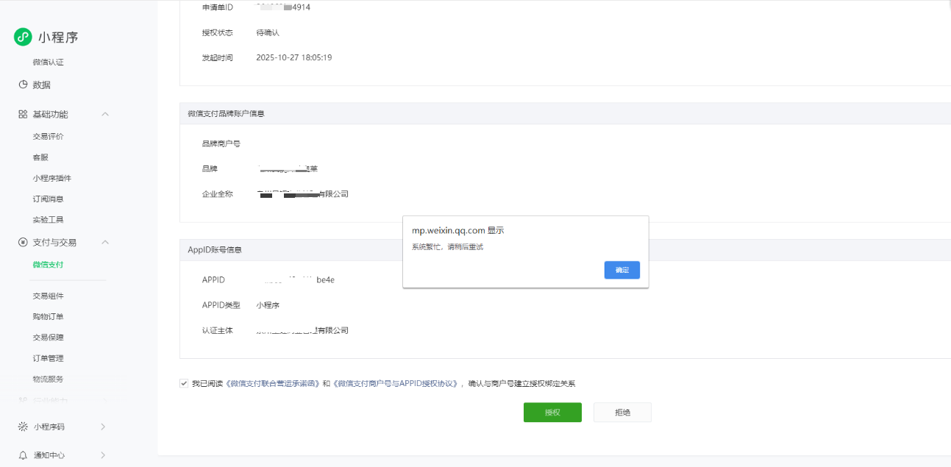The height and width of the screenshot is (467, 951).
Task: Click the 认证主体 label
Action: pyautogui.click(x=218, y=330)
